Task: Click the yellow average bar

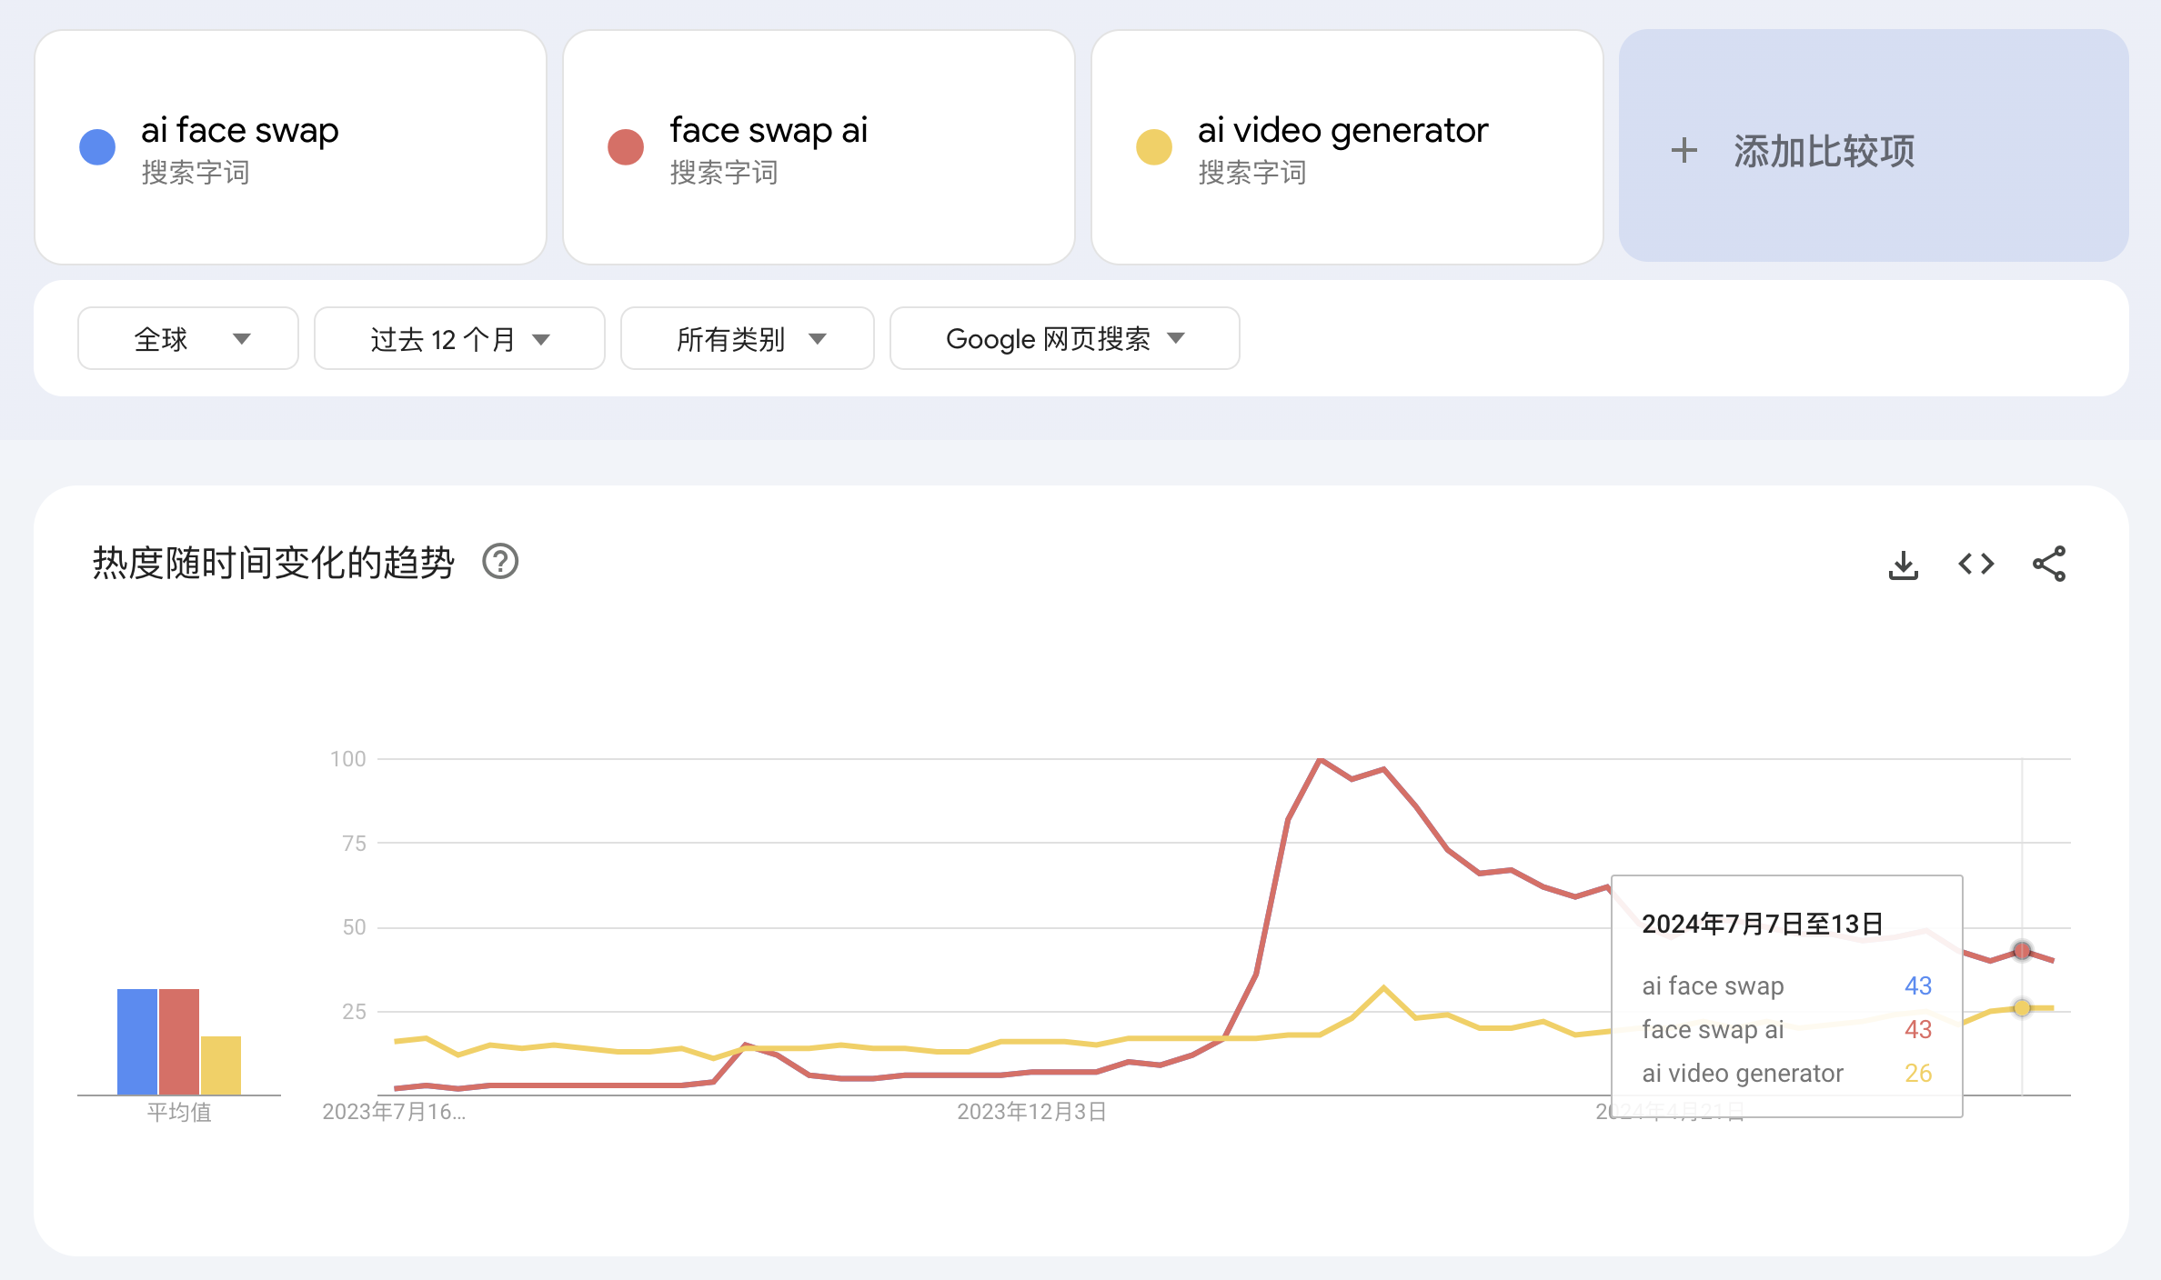Action: [221, 1065]
